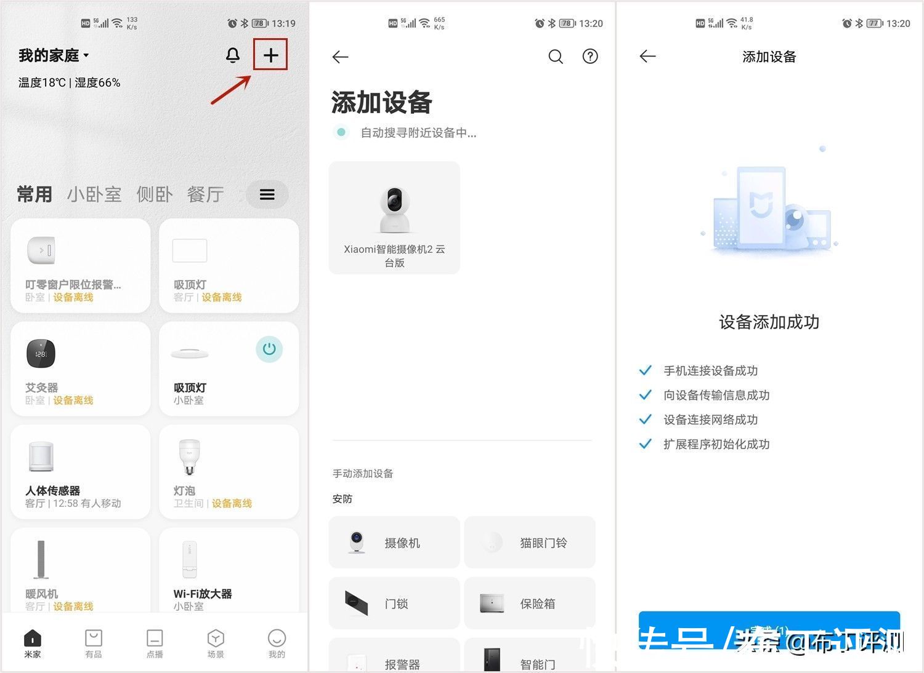The height and width of the screenshot is (673, 924).
Task: Click the 手机连接设备成功 step
Action: tap(710, 371)
